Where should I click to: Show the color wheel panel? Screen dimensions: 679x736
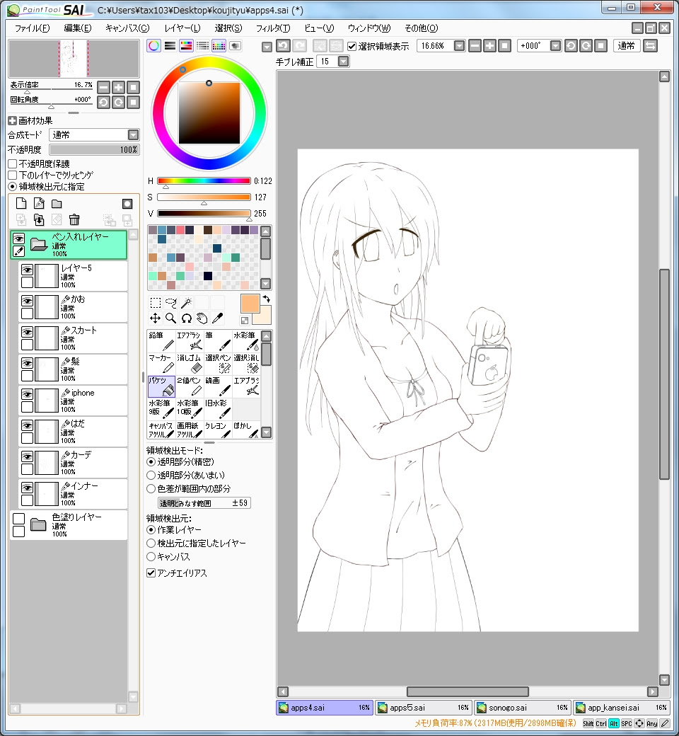point(154,45)
